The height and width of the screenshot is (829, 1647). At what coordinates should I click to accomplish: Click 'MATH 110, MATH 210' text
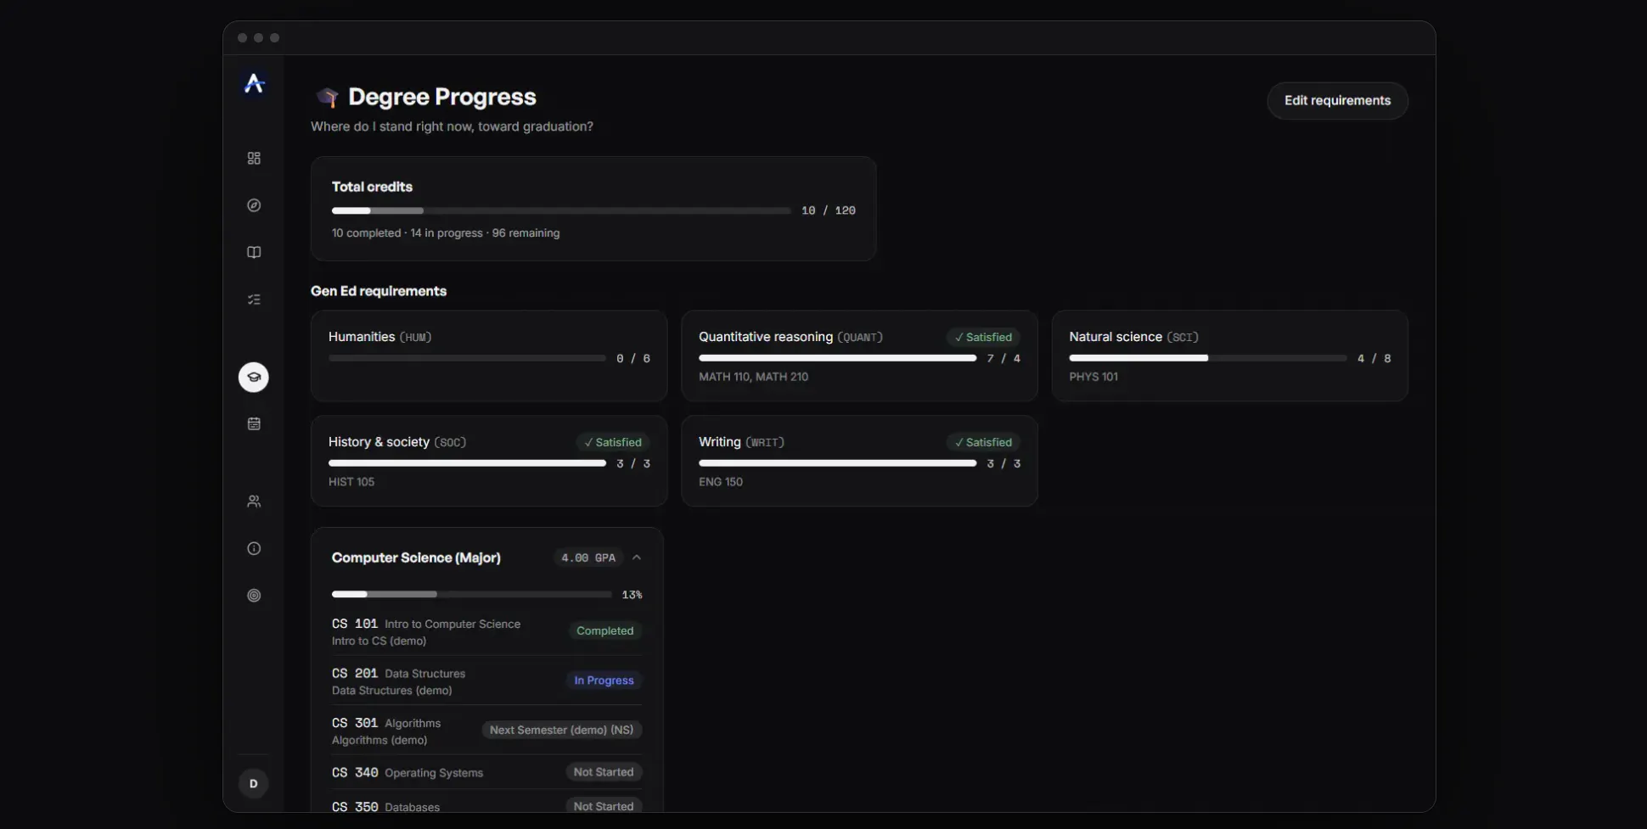pyautogui.click(x=753, y=377)
